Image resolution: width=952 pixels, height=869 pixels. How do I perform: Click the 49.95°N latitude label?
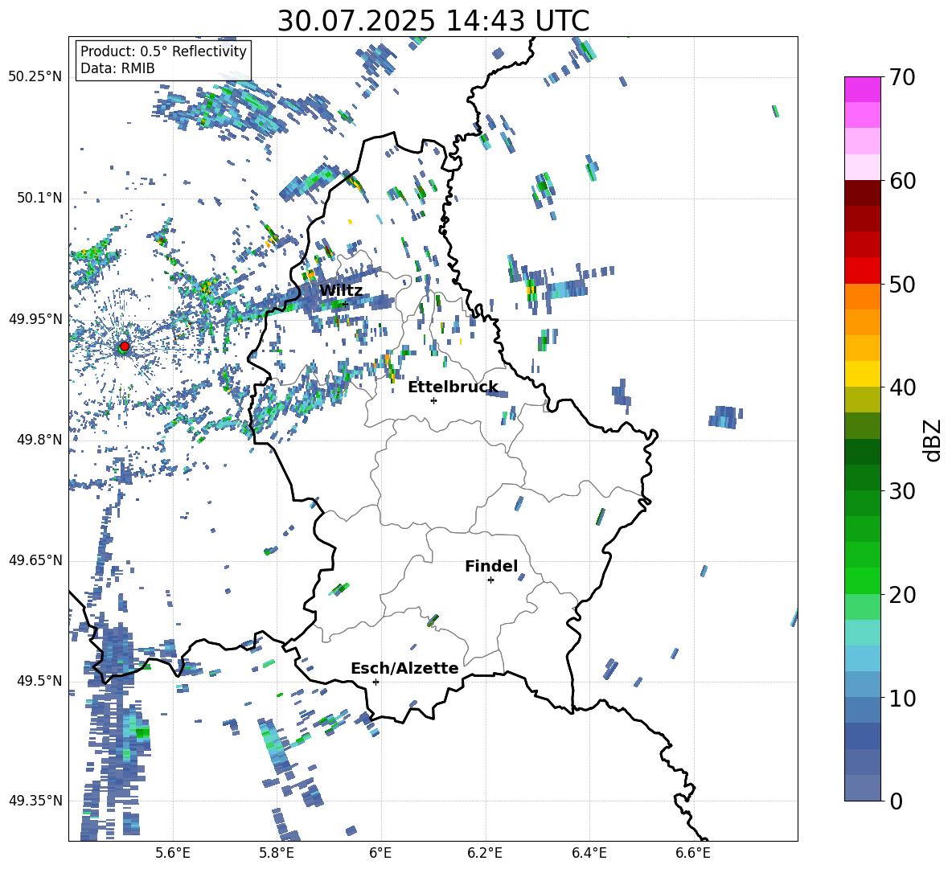click(35, 319)
